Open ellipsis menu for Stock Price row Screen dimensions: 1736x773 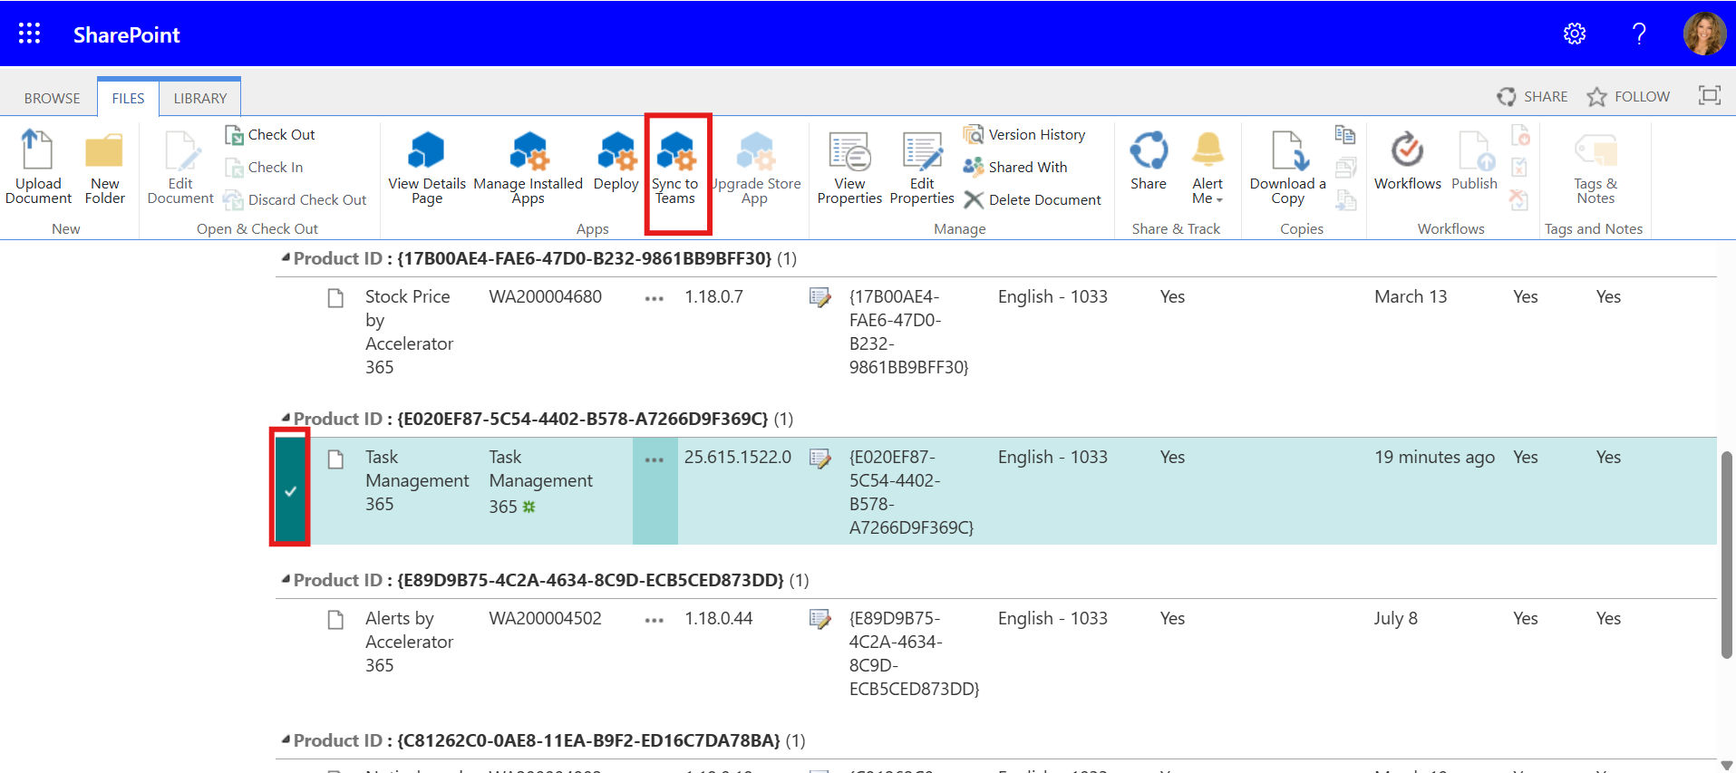coord(654,298)
